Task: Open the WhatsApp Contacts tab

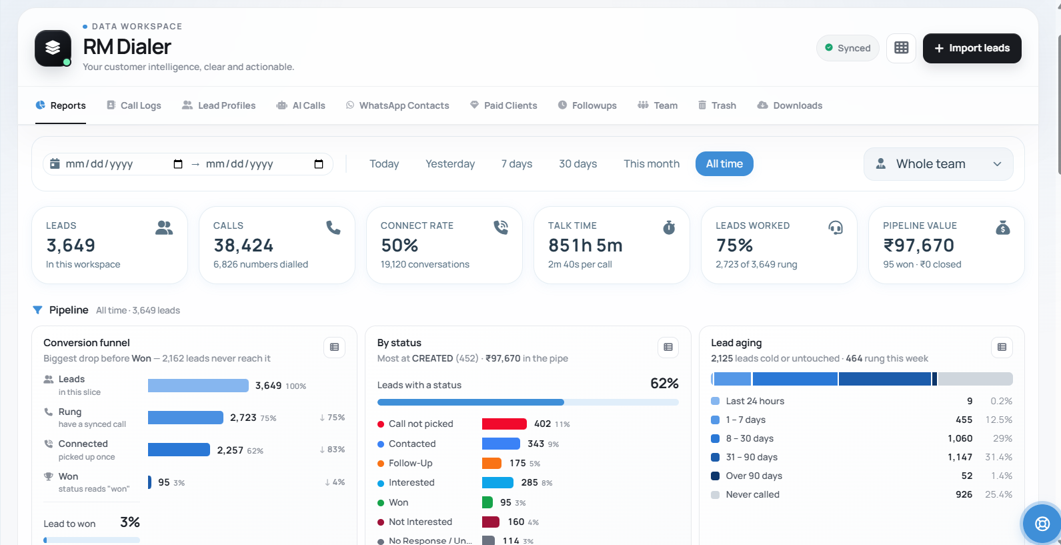Action: [x=397, y=105]
